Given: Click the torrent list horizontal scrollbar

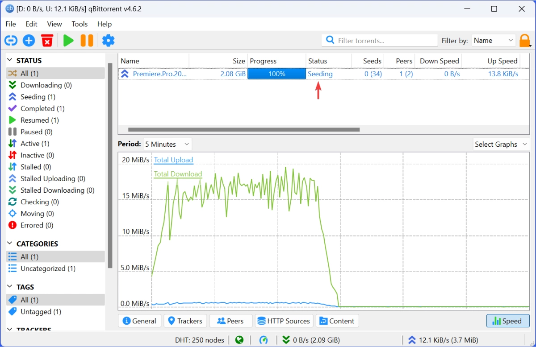Looking at the screenshot, I should [244, 130].
